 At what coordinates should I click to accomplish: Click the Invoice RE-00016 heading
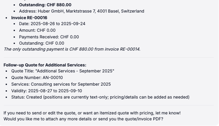point(29,18)
